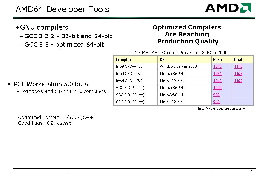Open the 1170 peak score link
This screenshot has height=176, width=264.
(238, 66)
